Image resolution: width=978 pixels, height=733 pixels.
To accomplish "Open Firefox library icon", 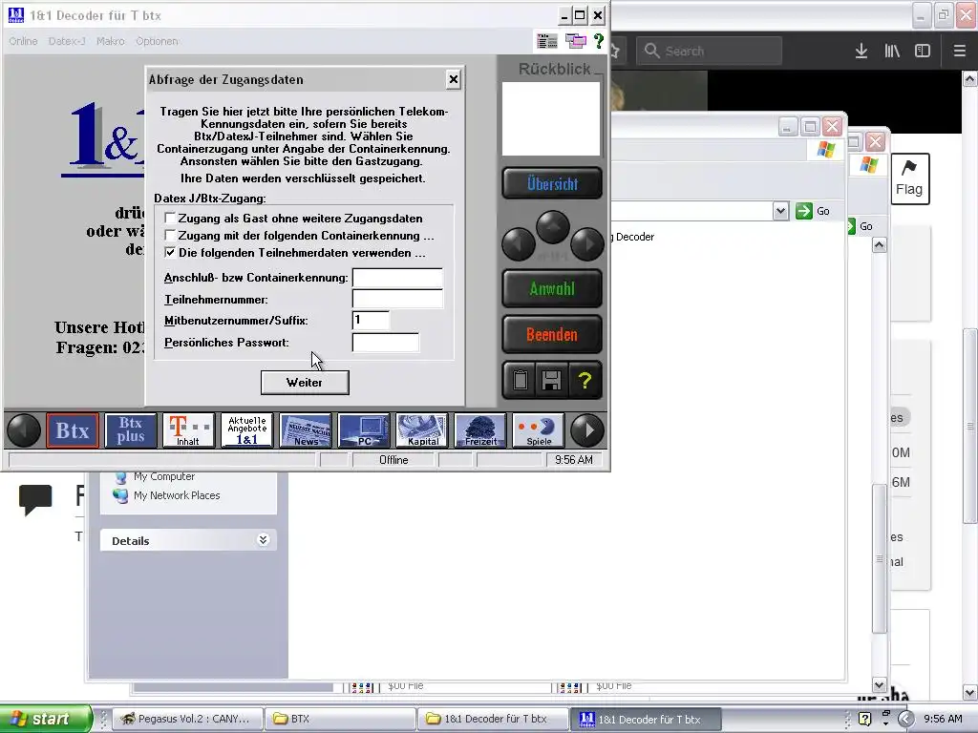I will [892, 52].
